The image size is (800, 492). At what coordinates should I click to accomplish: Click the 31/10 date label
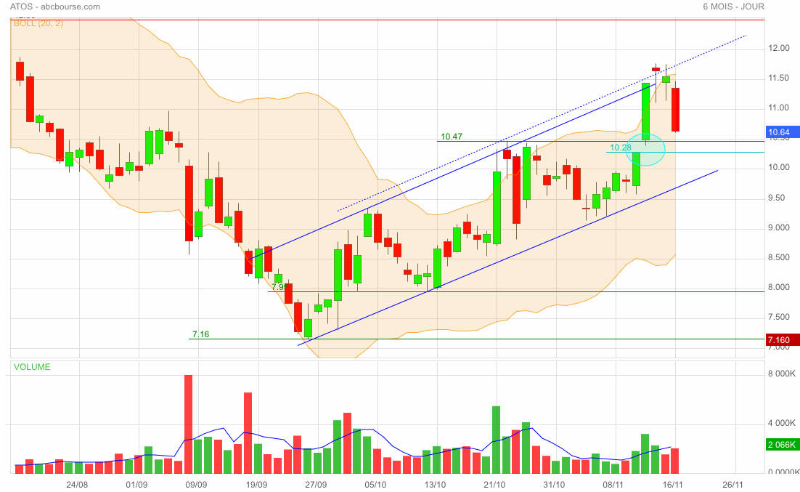[x=554, y=485]
